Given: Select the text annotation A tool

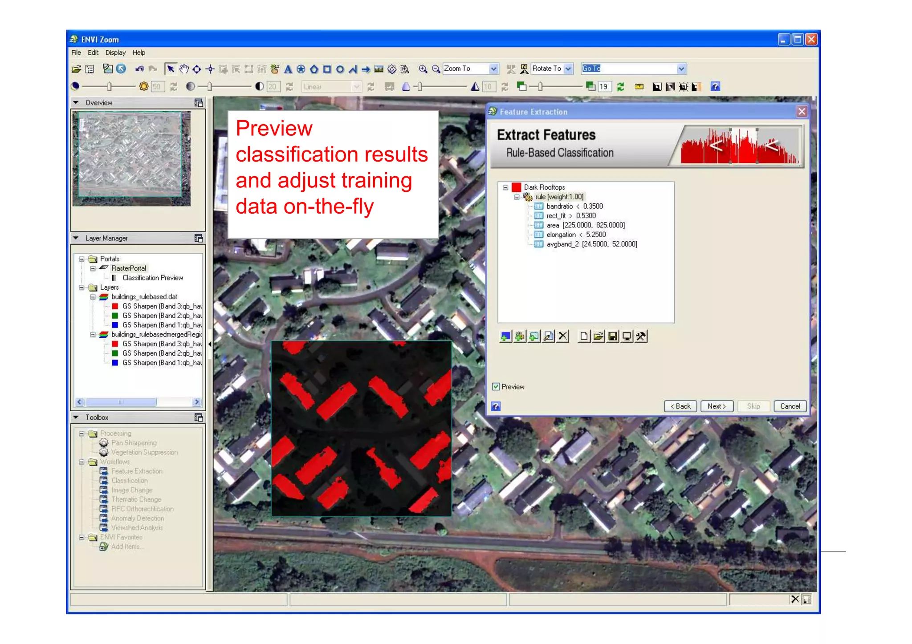Looking at the screenshot, I should pos(288,69).
